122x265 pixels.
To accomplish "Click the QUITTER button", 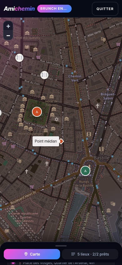I will (105, 9).
